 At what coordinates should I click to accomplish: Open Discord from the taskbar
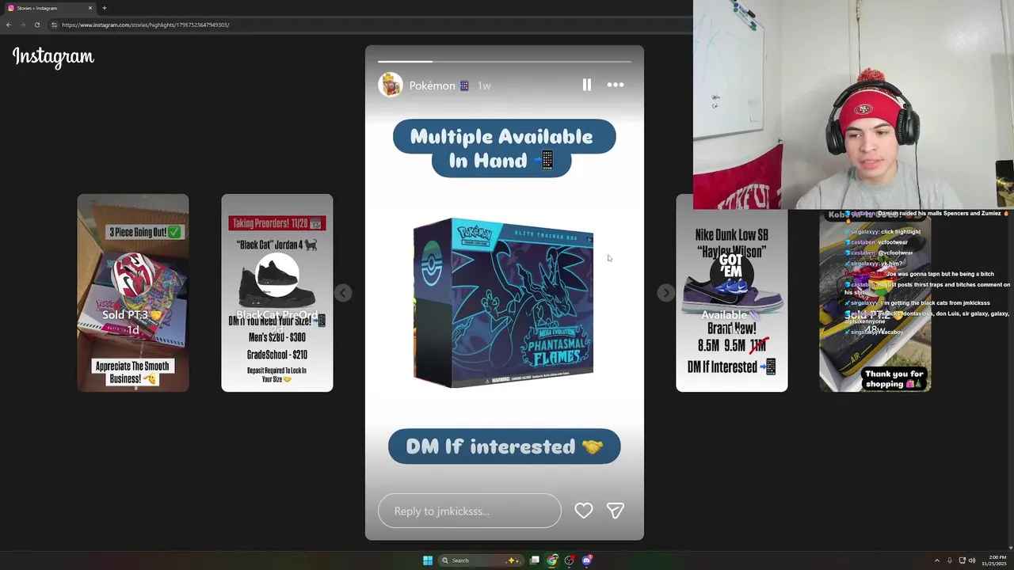(586, 560)
